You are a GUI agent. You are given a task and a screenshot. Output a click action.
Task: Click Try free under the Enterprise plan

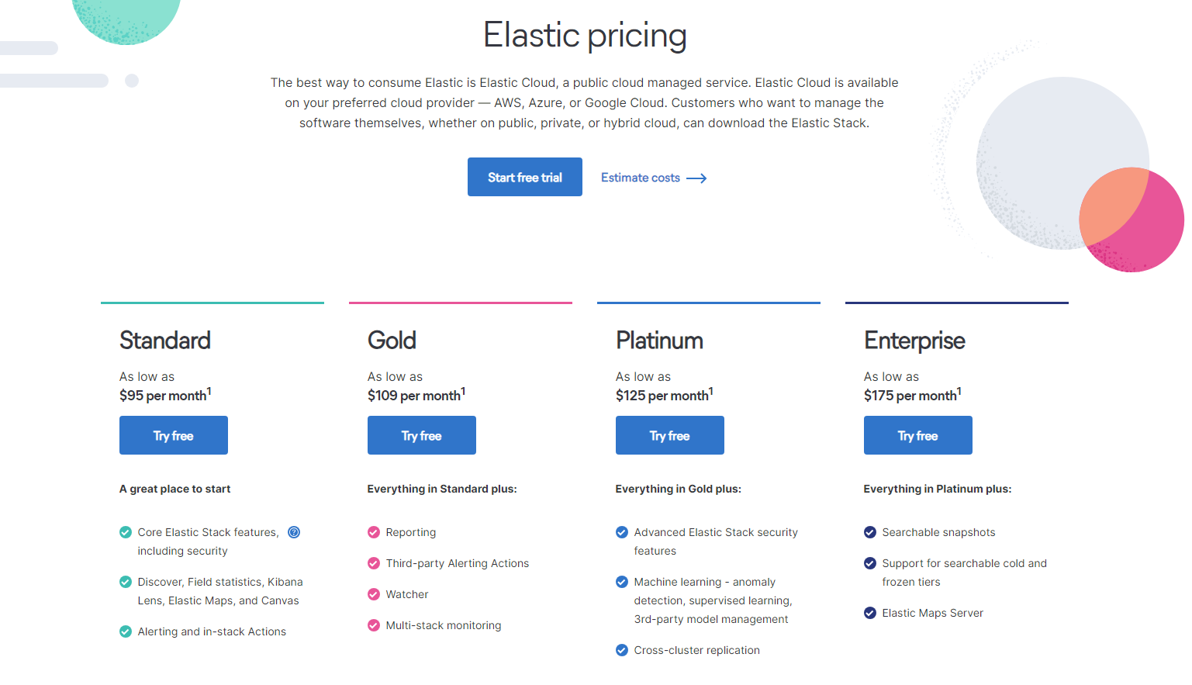click(917, 435)
